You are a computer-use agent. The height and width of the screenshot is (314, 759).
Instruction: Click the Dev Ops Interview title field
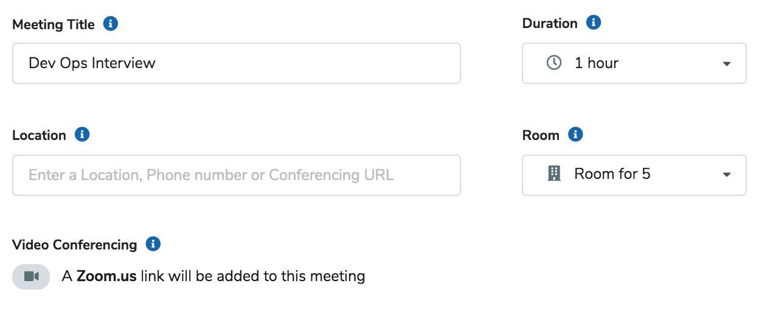pos(236,63)
